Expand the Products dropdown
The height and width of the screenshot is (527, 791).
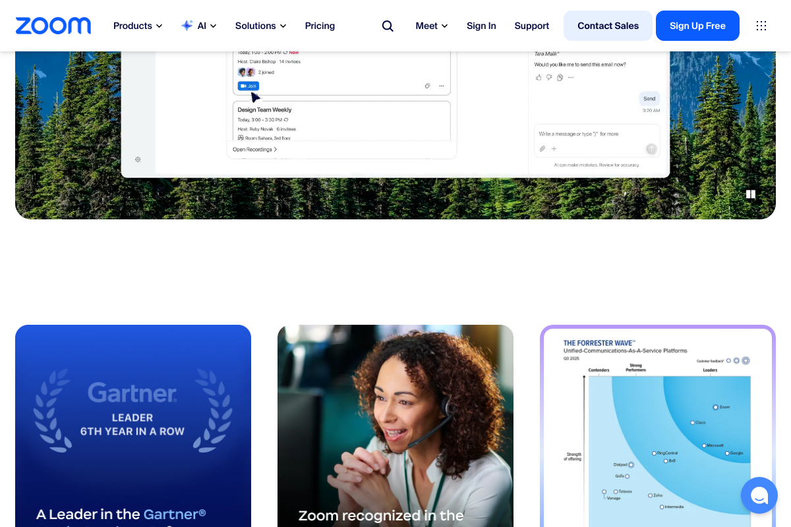click(x=138, y=26)
